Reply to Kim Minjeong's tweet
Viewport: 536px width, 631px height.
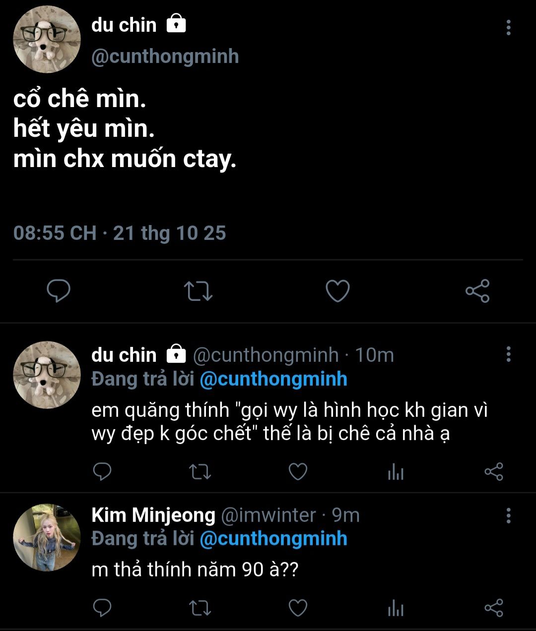[x=102, y=608]
